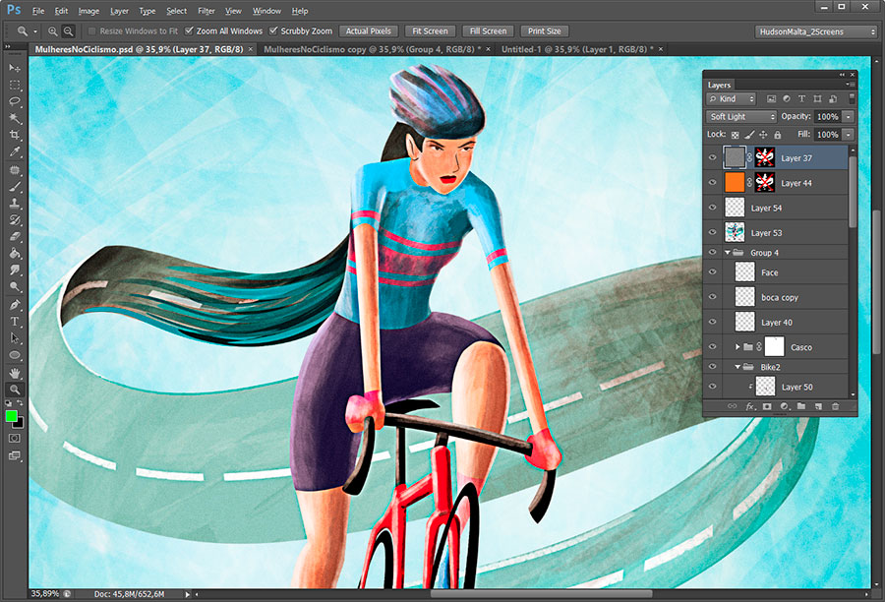This screenshot has height=602, width=885.
Task: Select the Brush tool
Action: coord(15,186)
